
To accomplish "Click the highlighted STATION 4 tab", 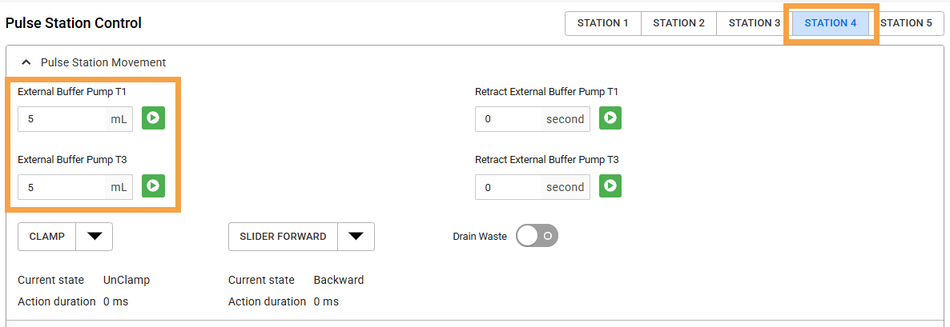I will [x=830, y=23].
